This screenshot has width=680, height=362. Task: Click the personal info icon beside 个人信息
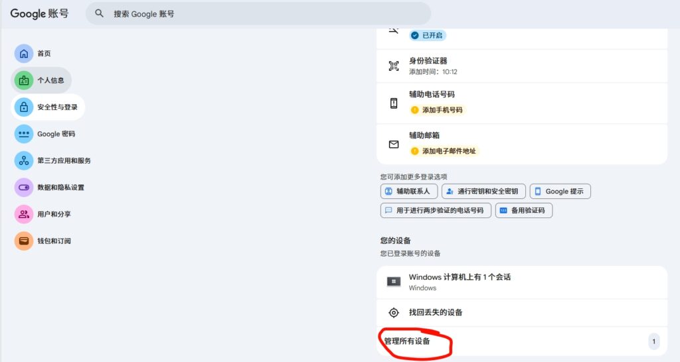tap(24, 80)
